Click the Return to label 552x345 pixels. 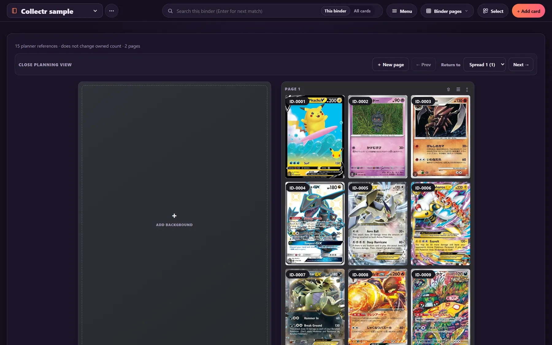(450, 65)
